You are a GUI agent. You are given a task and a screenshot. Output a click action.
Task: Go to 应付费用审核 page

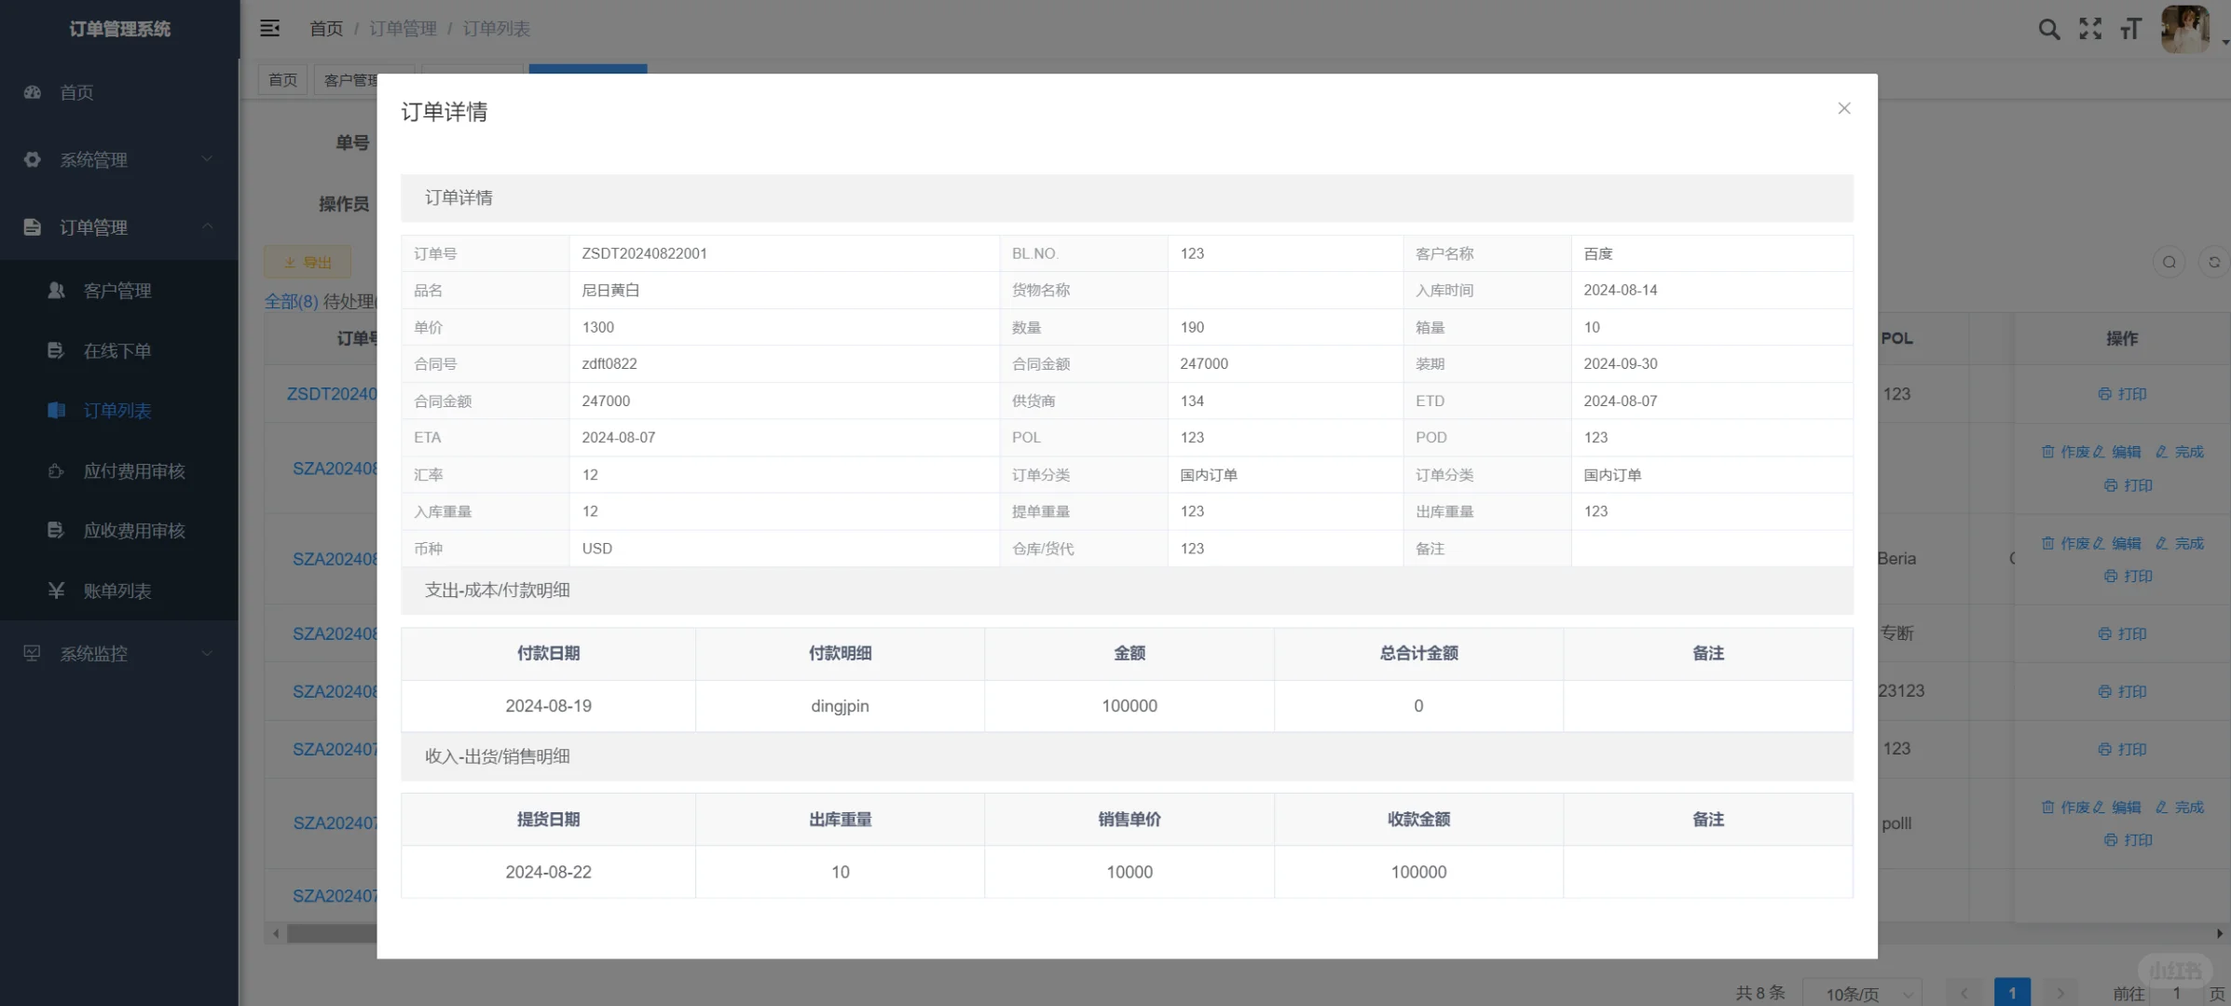point(133,471)
